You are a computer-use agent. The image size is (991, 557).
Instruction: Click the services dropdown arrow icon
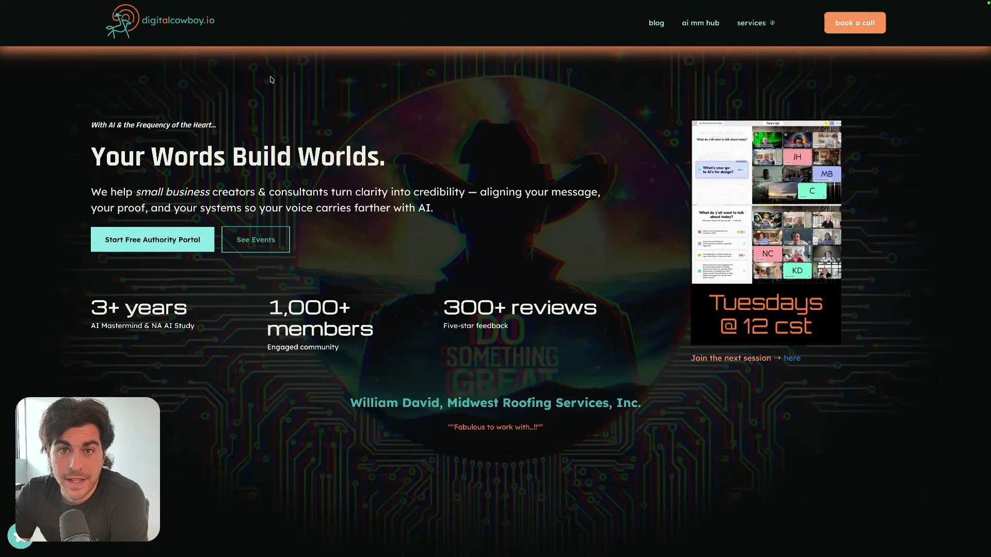coord(772,23)
